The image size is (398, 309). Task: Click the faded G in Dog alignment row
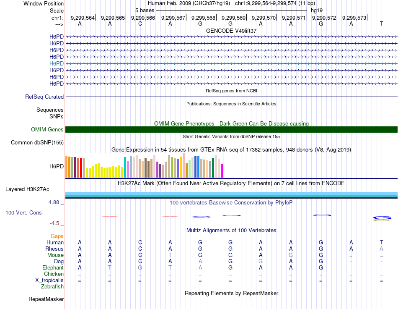click(261, 261)
